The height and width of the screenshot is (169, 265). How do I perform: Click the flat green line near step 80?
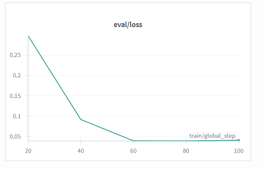186,141
